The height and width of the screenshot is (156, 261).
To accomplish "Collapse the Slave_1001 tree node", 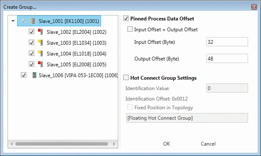I will tap(13, 21).
